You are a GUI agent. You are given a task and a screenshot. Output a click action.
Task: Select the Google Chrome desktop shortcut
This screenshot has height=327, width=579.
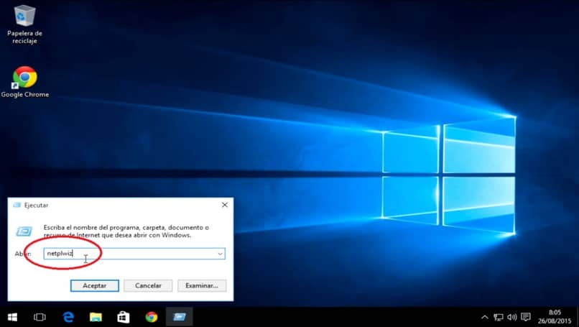(24, 82)
